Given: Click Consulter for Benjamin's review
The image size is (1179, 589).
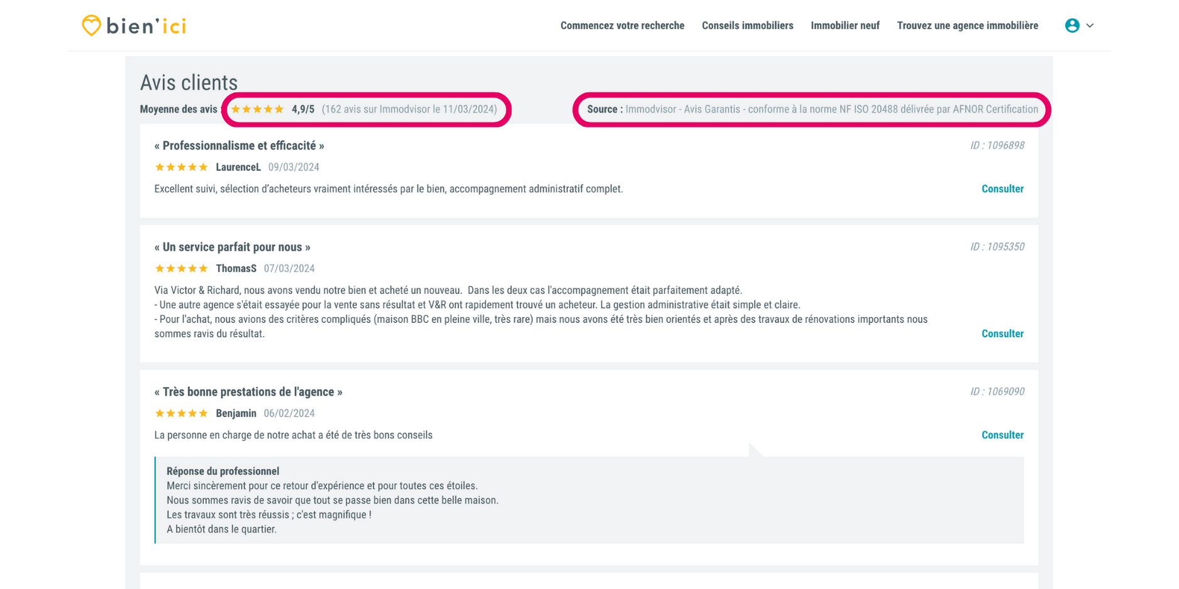Looking at the screenshot, I should pyautogui.click(x=1002, y=435).
